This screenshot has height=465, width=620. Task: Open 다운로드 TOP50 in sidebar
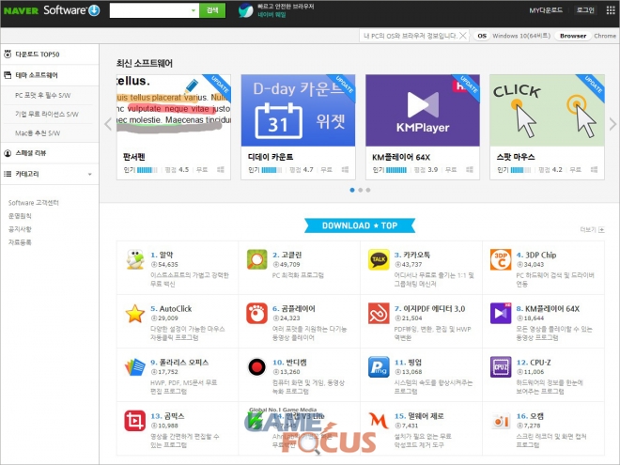(38, 54)
